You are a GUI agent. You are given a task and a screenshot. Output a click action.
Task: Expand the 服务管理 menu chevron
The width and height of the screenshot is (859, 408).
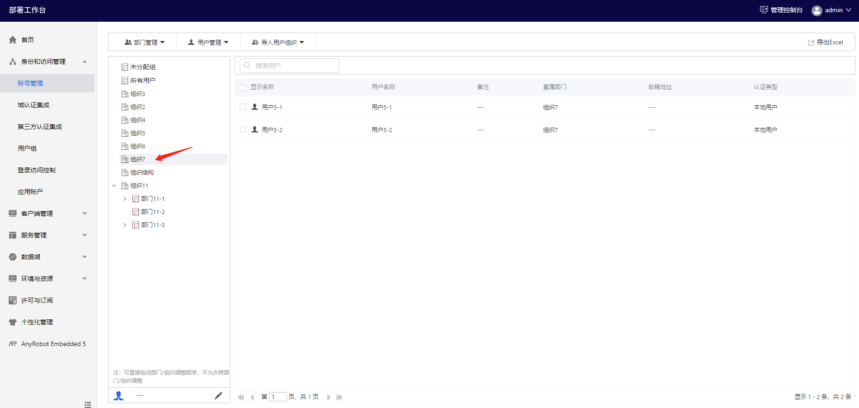tap(85, 235)
